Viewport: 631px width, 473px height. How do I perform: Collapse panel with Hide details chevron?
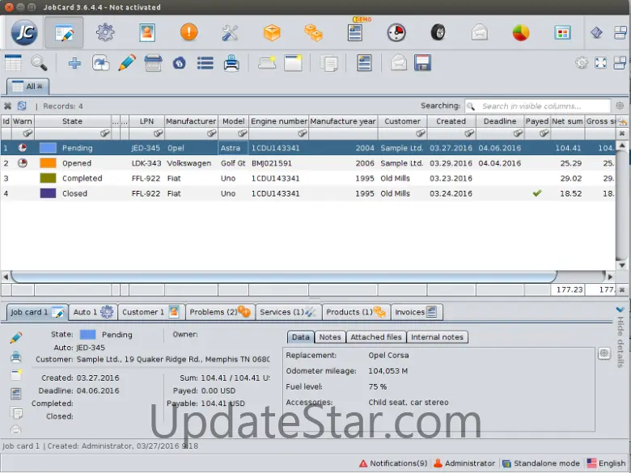coord(620,310)
